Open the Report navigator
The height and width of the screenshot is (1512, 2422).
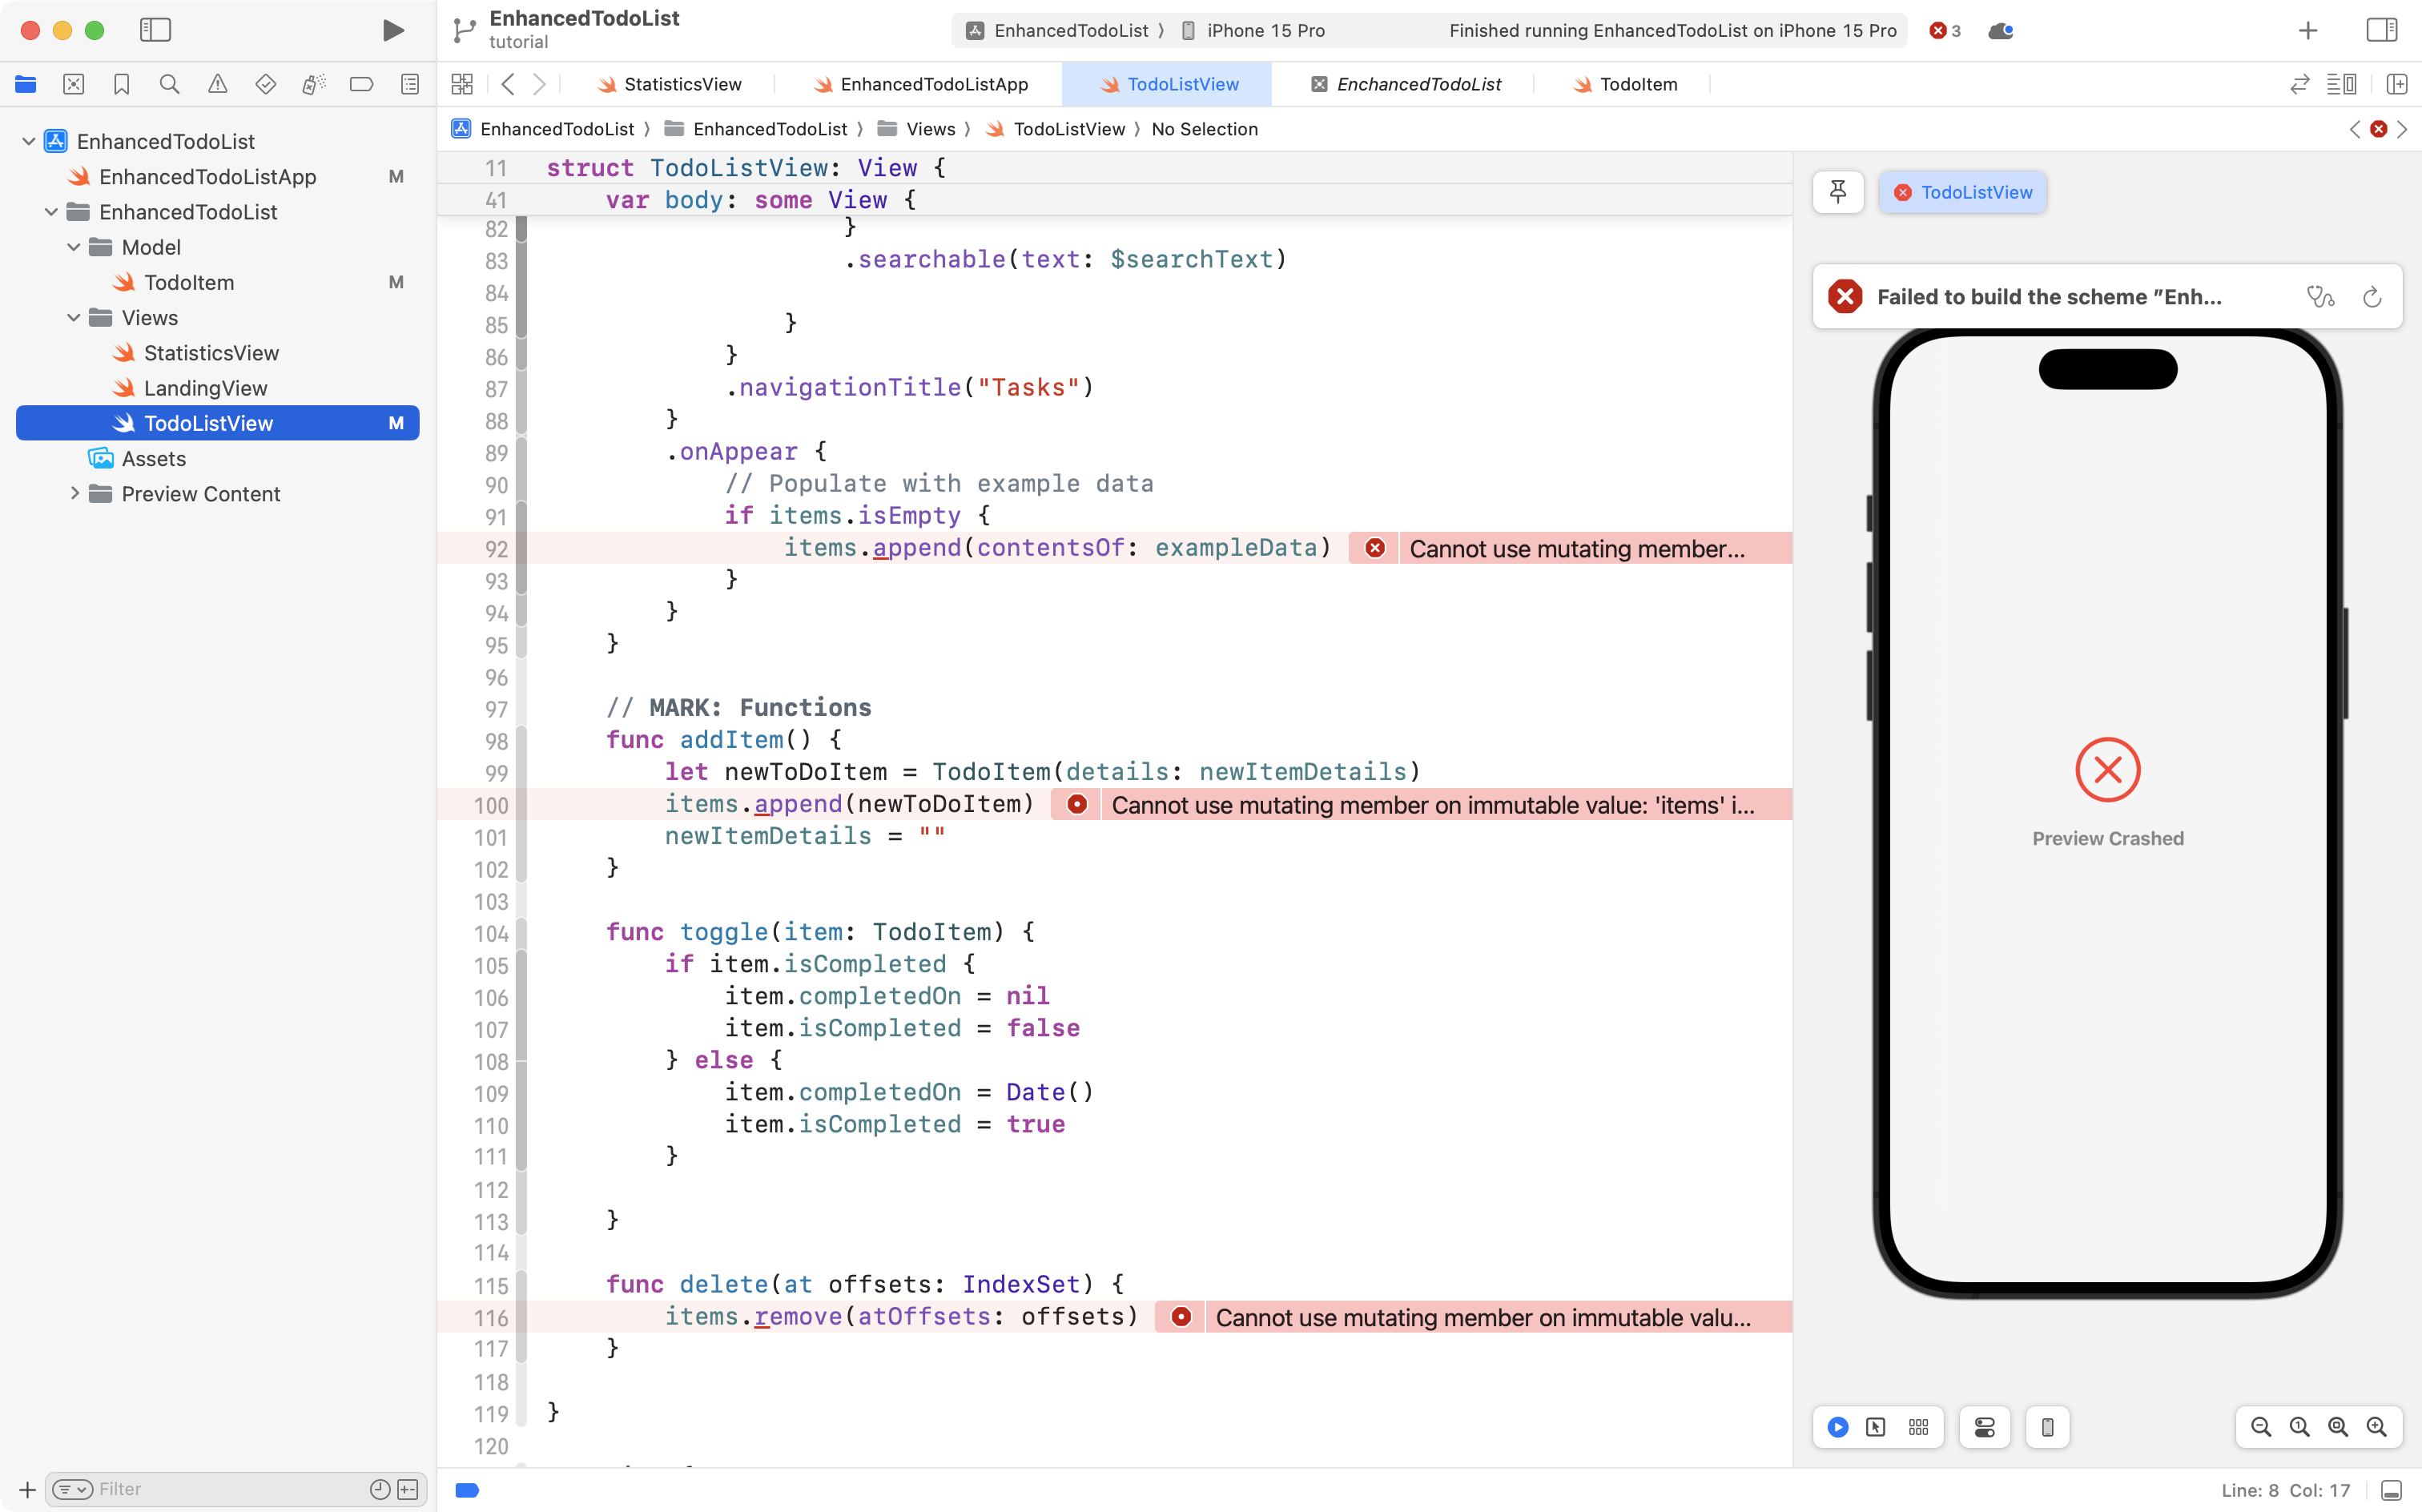pos(409,84)
